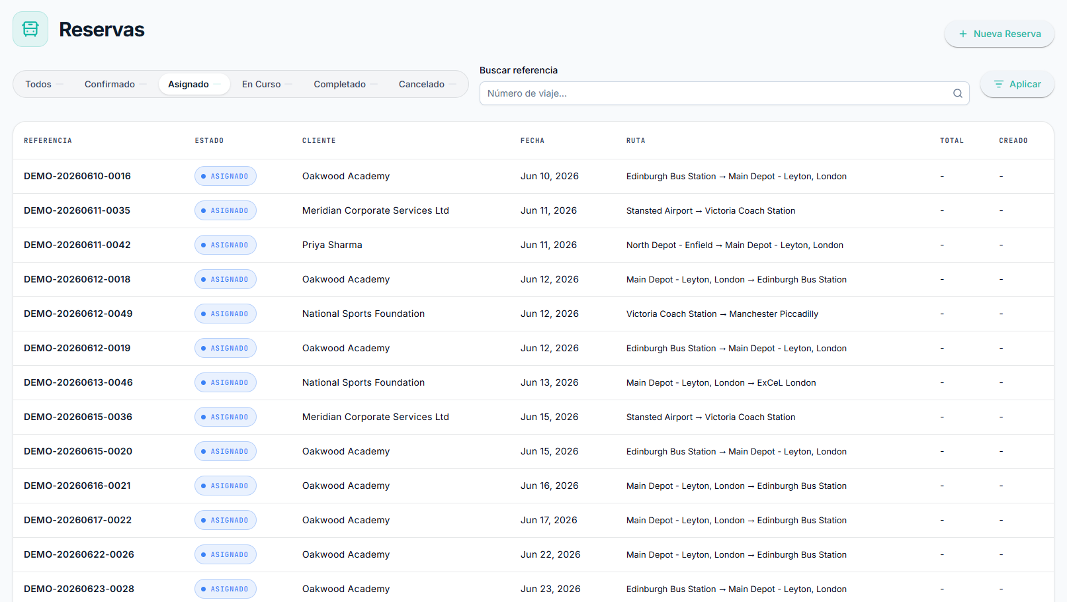This screenshot has height=602, width=1067.
Task: Open booking DEMO-20260615-0020
Action: 78,451
